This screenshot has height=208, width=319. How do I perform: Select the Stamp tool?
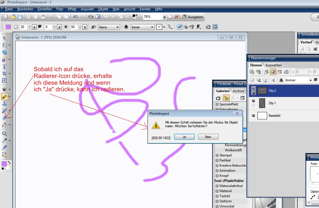pyautogui.click(x=4, y=104)
